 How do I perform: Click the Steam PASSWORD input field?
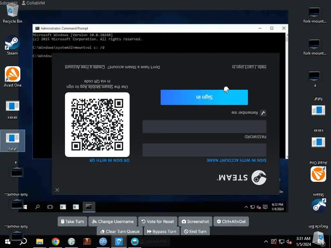pyautogui.click(x=204, y=127)
